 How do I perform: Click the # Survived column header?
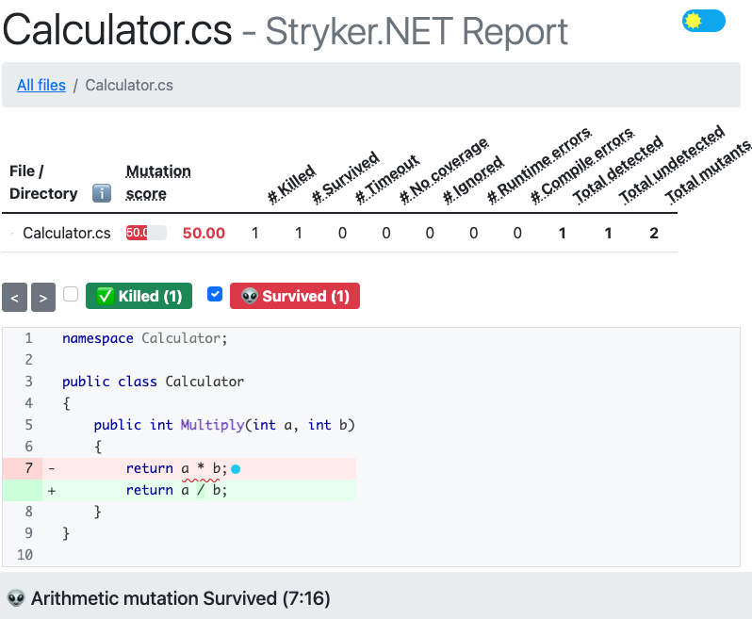pyautogui.click(x=346, y=177)
